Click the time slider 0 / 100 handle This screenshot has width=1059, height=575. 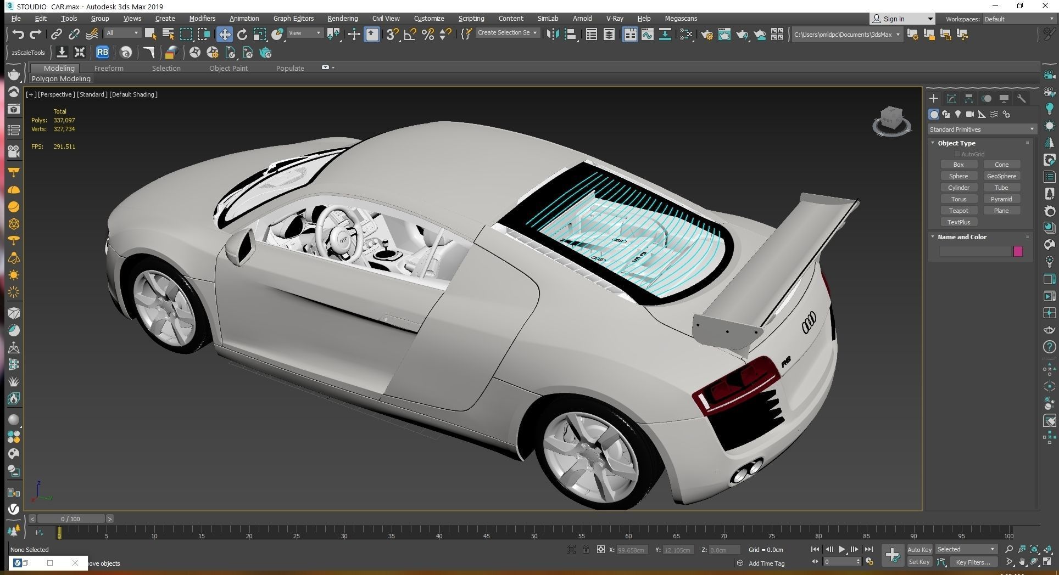[71, 518]
